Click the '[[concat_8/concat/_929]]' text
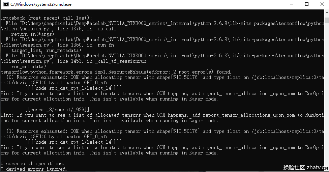Screen dimensions: 329x172 click(57, 109)
